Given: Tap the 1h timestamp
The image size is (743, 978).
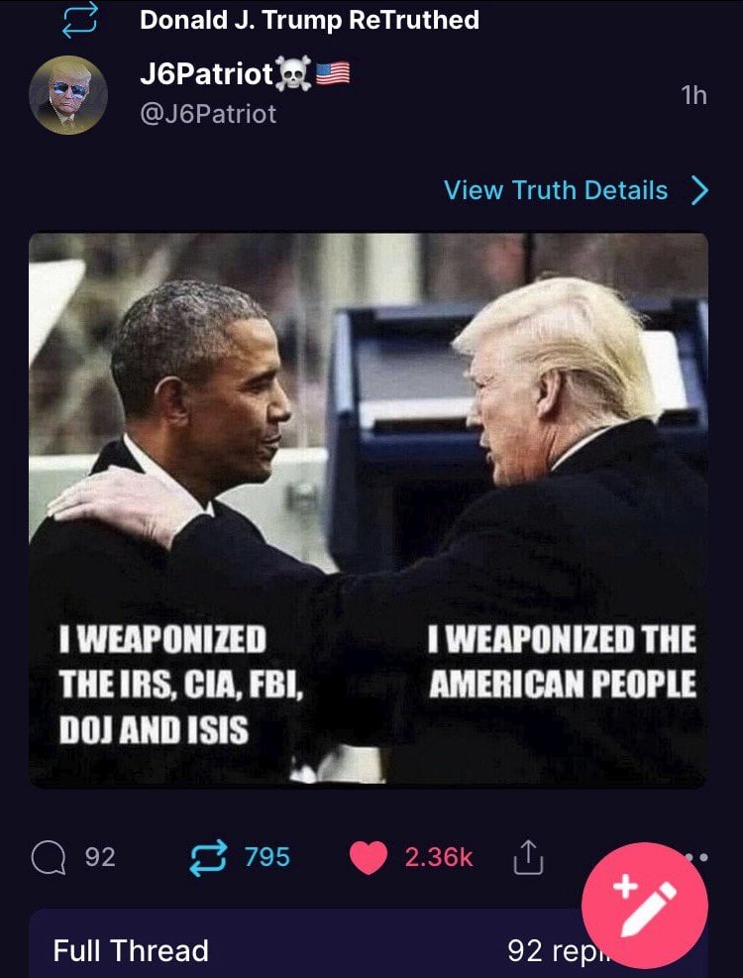Looking at the screenshot, I should click(694, 95).
